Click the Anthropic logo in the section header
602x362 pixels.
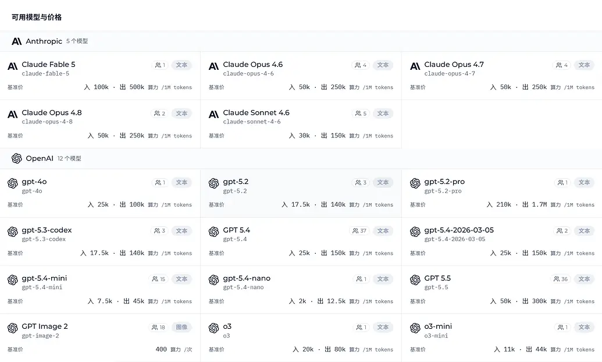pos(16,41)
